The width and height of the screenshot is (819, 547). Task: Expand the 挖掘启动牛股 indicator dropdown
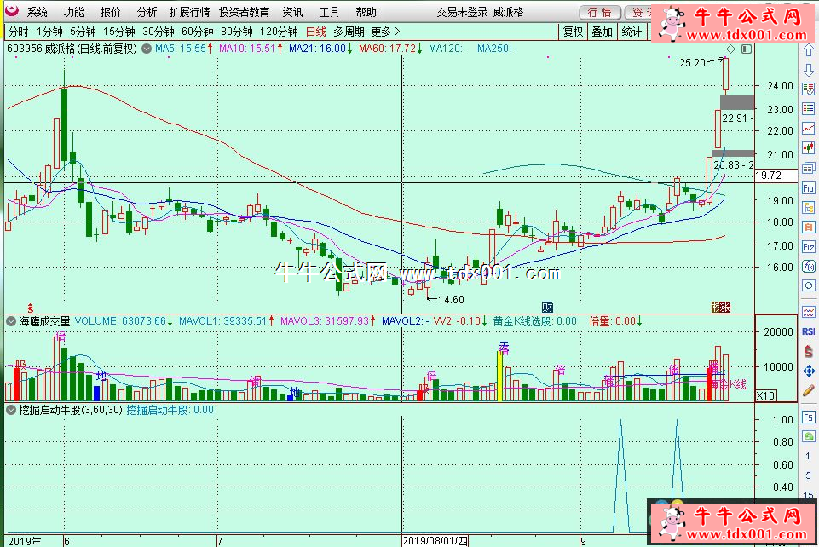point(11,411)
